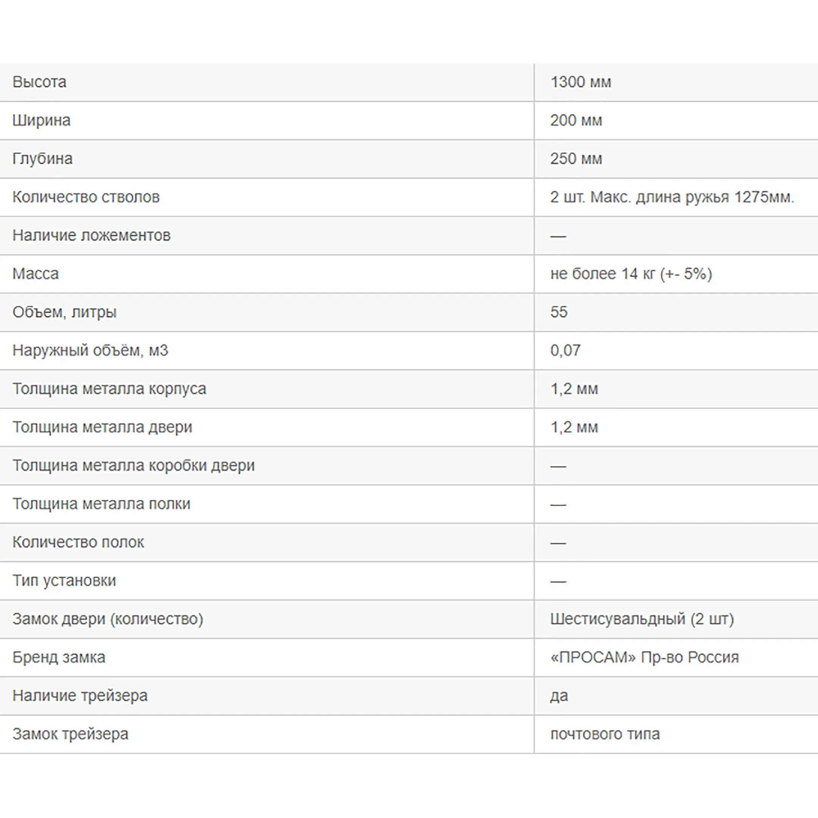Click the Тип установки row label

coord(64,581)
